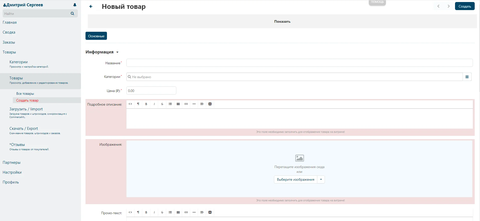Image resolution: width=480 pixels, height=221 pixels.
Task: Open Настройки in sidebar
Action: [12, 172]
